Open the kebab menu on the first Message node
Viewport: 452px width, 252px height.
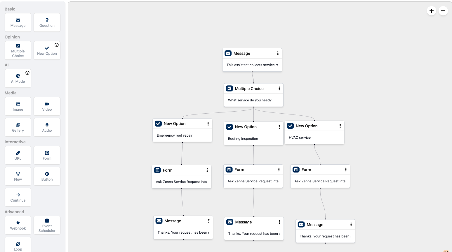pyautogui.click(x=278, y=53)
